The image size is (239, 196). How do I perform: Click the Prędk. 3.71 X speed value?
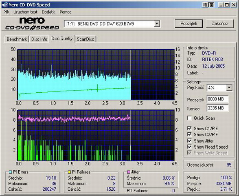point(226,189)
